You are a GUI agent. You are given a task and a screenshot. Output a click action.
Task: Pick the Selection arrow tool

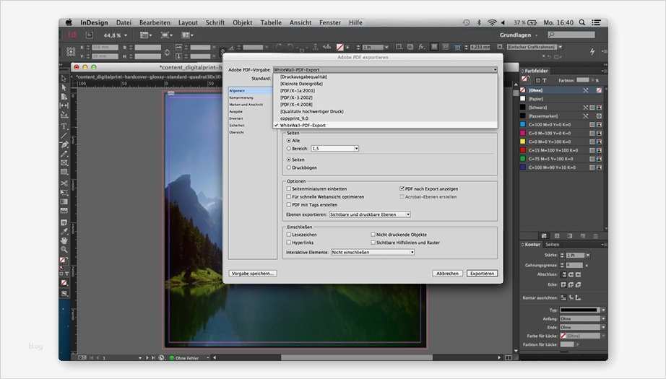pyautogui.click(x=64, y=77)
